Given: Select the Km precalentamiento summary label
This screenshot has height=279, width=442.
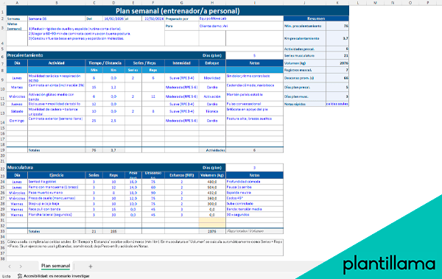Looking at the screenshot, I should 305,38.
